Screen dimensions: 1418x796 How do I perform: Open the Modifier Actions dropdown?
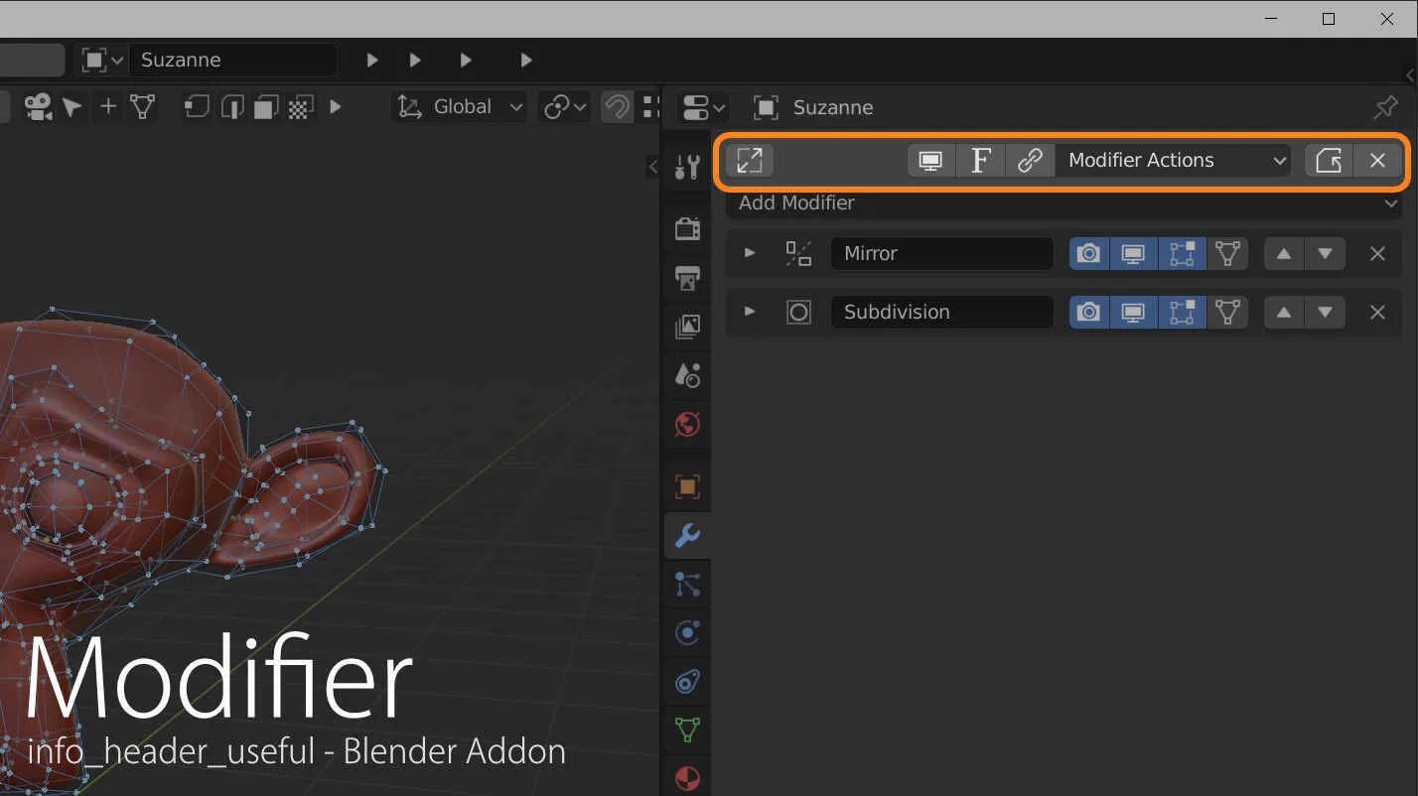[x=1172, y=160]
